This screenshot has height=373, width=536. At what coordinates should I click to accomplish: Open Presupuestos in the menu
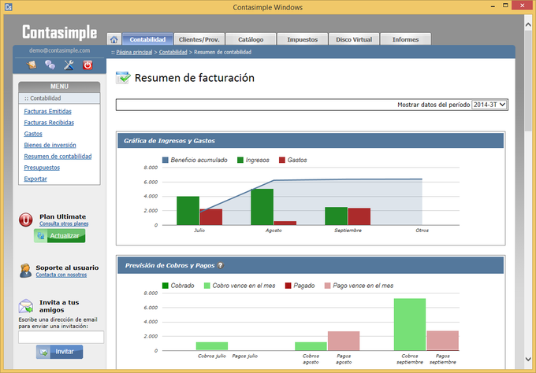pyautogui.click(x=42, y=168)
